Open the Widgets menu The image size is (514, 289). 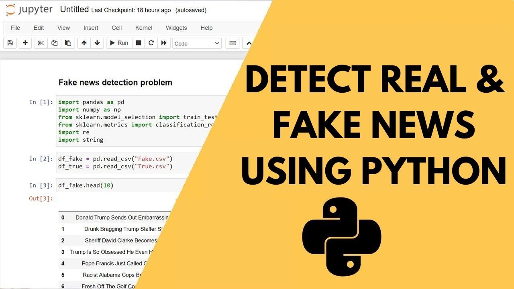click(176, 28)
